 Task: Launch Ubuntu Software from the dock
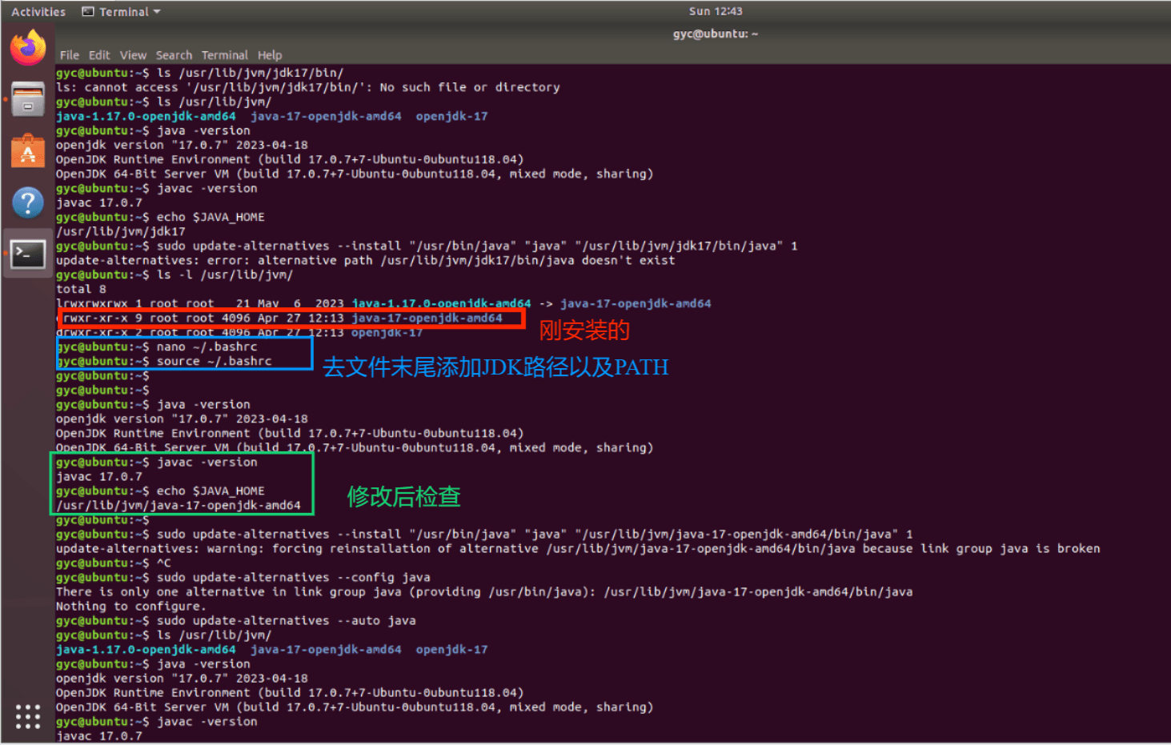pyautogui.click(x=27, y=150)
